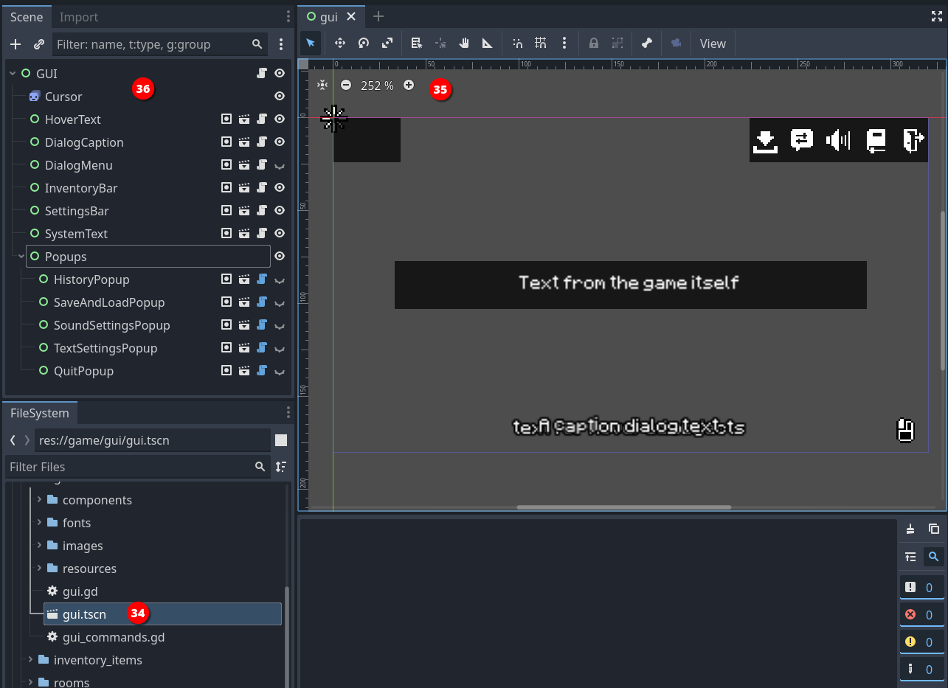Collapse the GUI root node

tap(13, 74)
